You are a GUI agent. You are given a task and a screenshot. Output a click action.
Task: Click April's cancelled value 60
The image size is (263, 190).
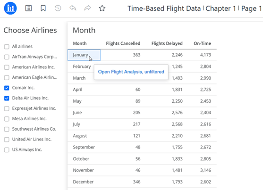point(138,90)
